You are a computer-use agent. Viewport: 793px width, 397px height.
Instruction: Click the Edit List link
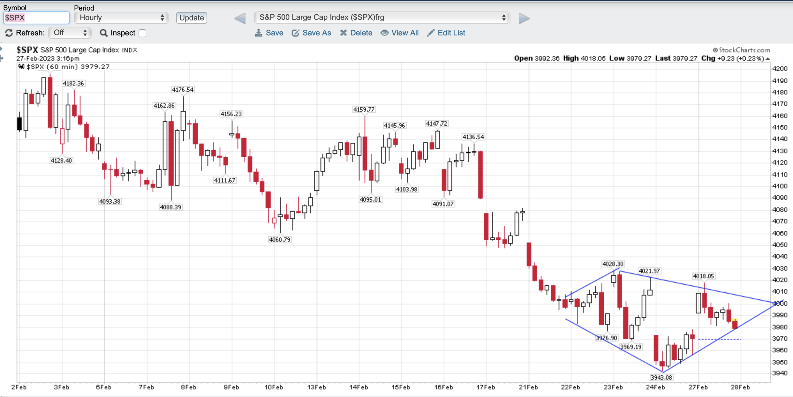click(x=451, y=33)
